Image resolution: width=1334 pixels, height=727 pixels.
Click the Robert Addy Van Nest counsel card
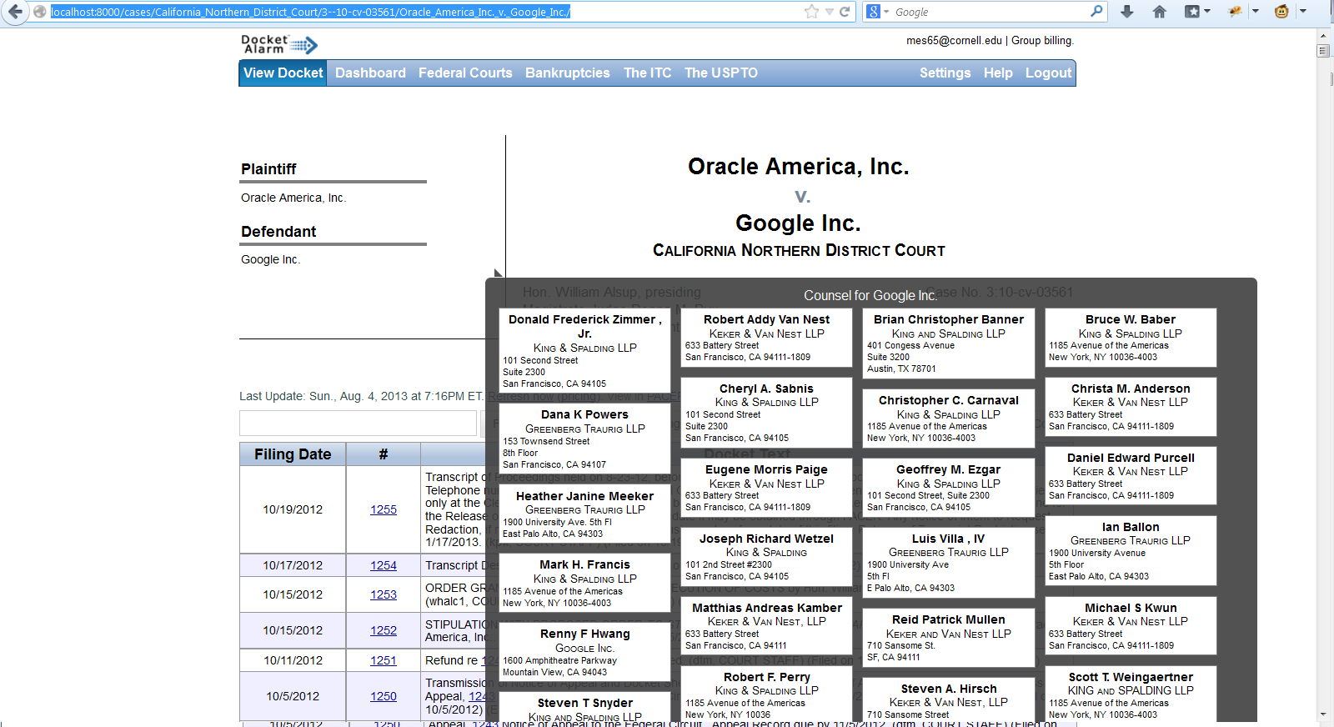(x=766, y=338)
